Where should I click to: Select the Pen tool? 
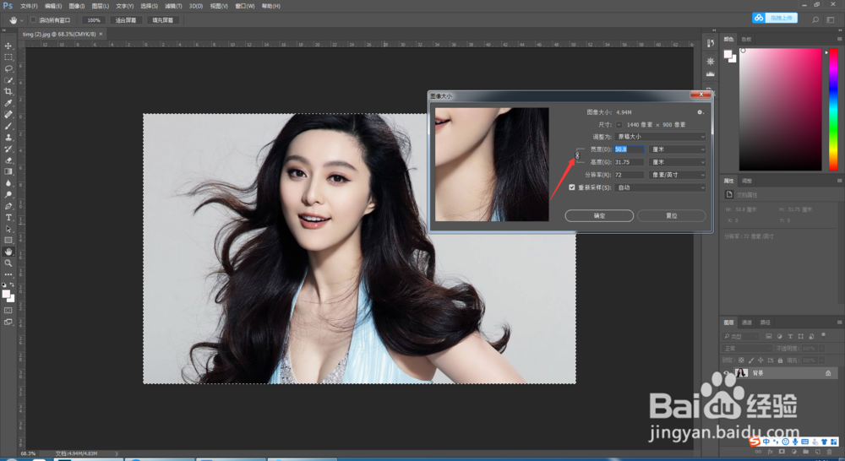pyautogui.click(x=8, y=206)
